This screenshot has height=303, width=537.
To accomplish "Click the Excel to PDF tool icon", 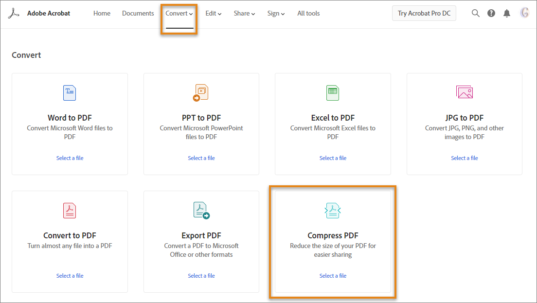I will (333, 93).
